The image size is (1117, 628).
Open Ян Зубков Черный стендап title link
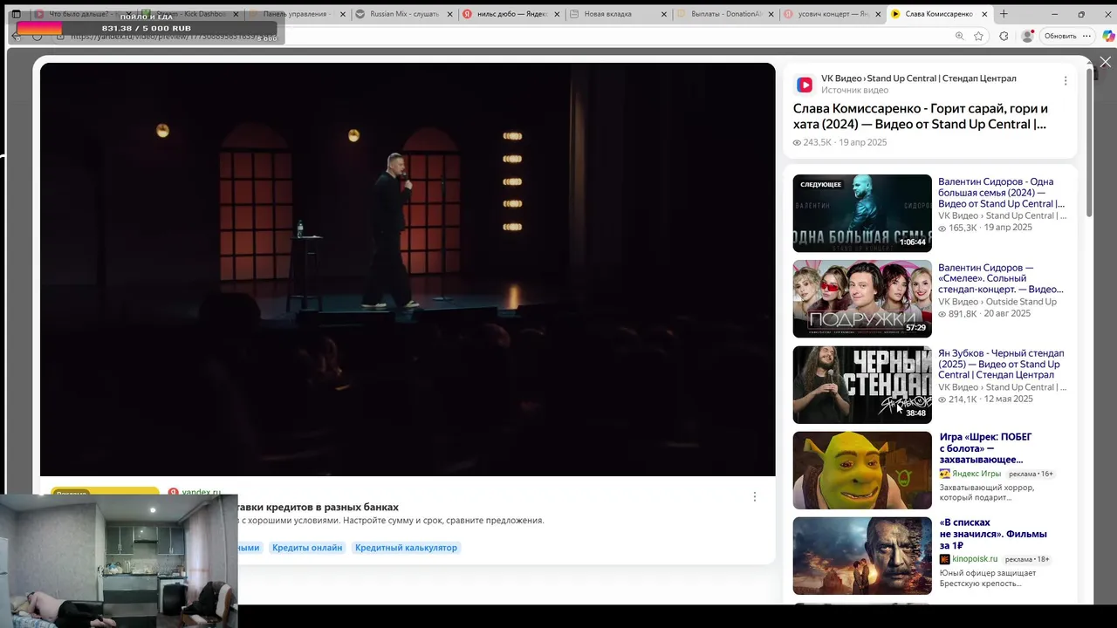[x=1001, y=364]
